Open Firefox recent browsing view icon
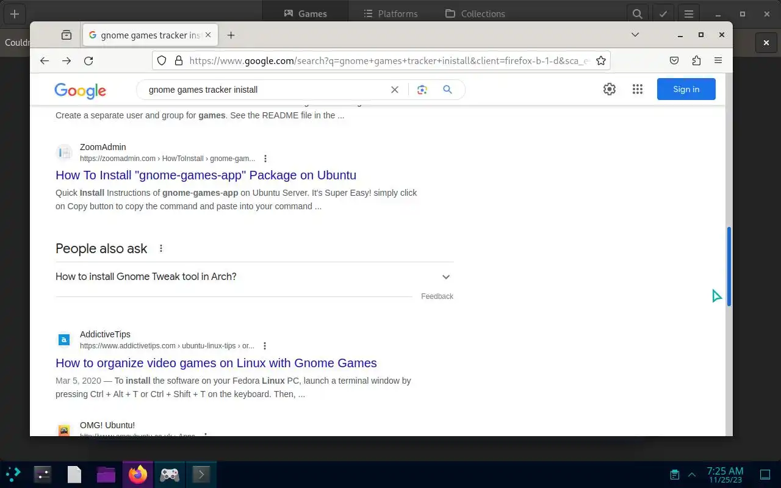Viewport: 781px width, 488px height. (x=67, y=35)
